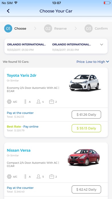Open the Toyota Yaris 2dr title link
The width and height of the screenshot is (112, 199).
[21, 75]
